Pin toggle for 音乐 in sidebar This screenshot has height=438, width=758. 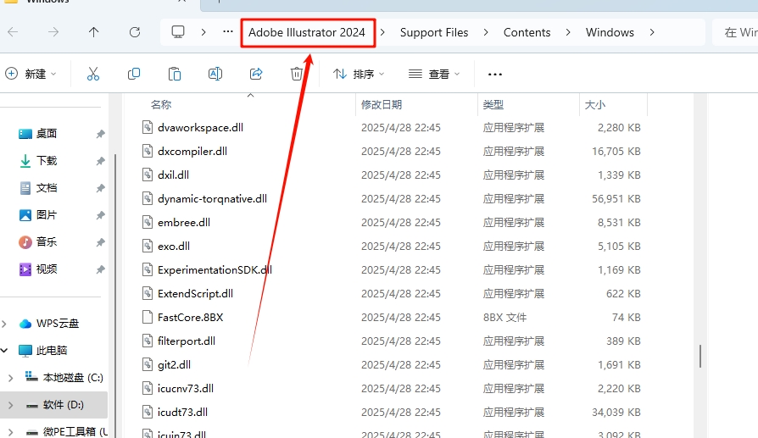100,242
